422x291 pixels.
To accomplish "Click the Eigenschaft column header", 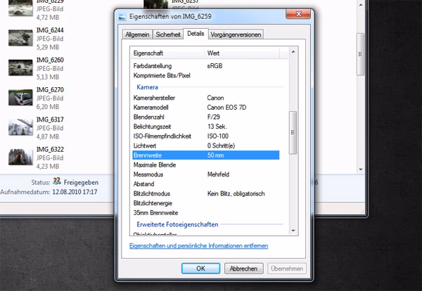I will 167,53.
